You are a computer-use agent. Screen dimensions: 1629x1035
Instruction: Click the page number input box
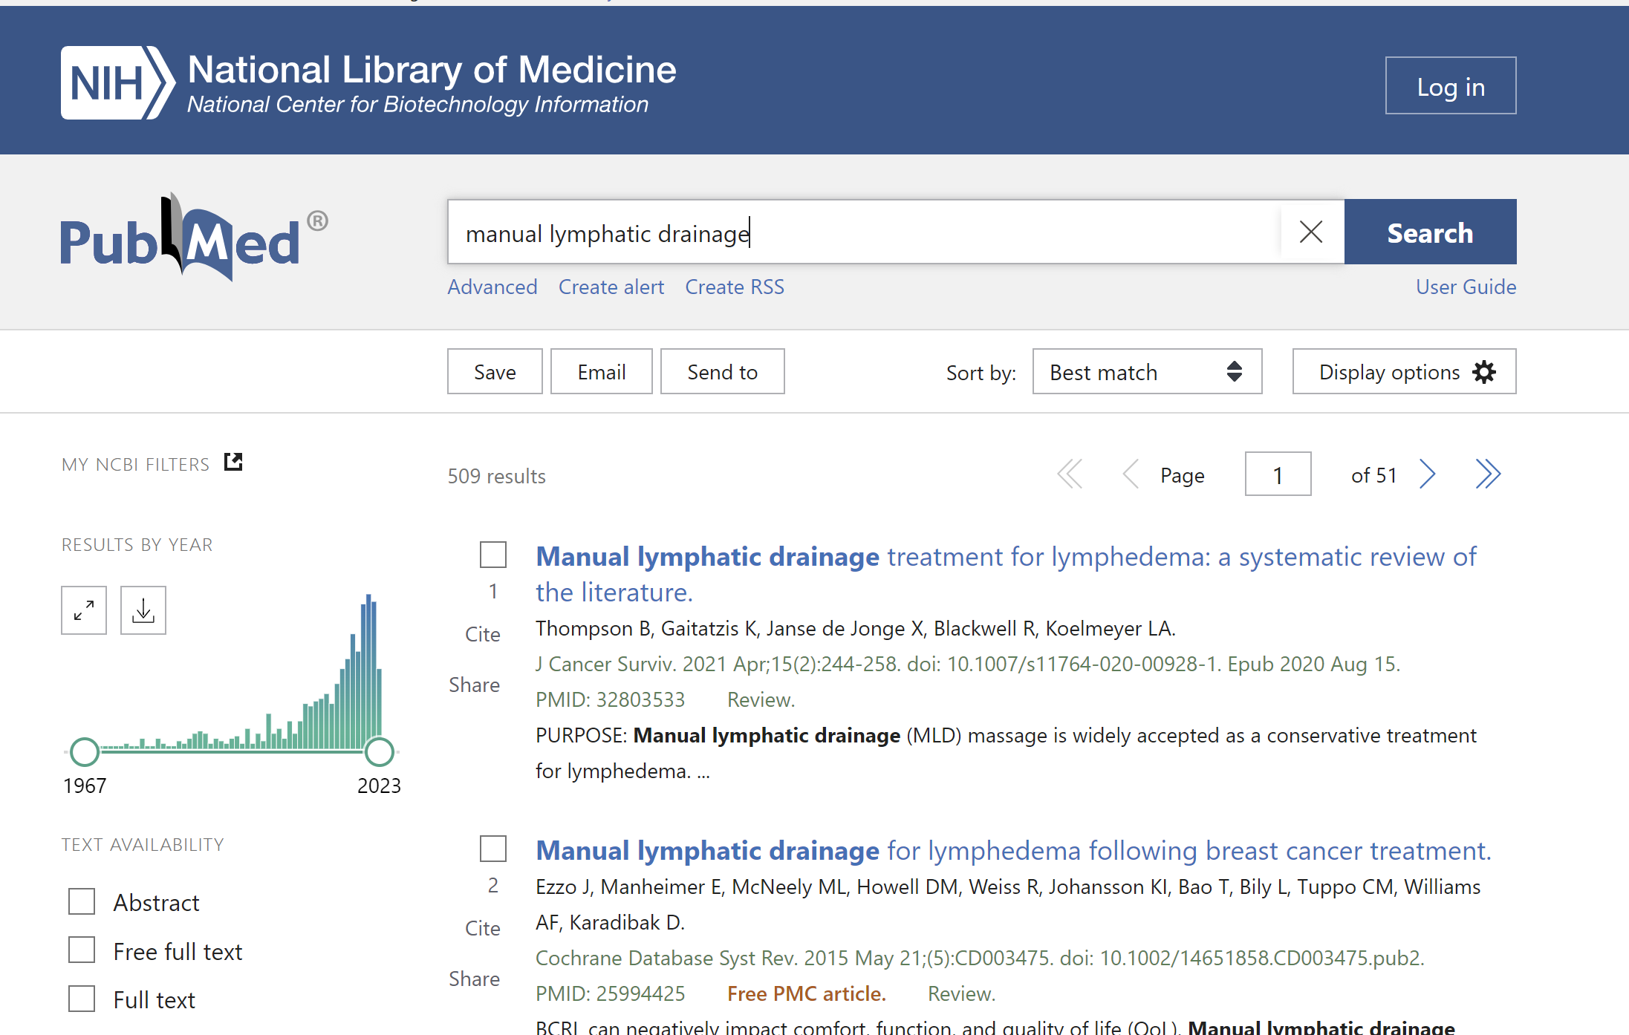click(1278, 474)
